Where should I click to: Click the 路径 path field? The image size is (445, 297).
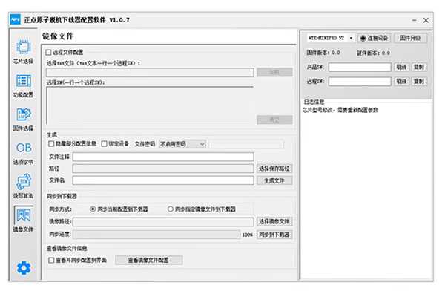tap(163, 169)
